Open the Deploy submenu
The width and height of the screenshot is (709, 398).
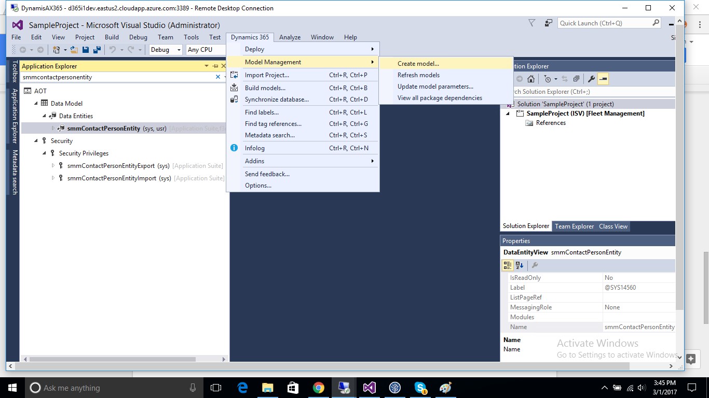pos(303,49)
